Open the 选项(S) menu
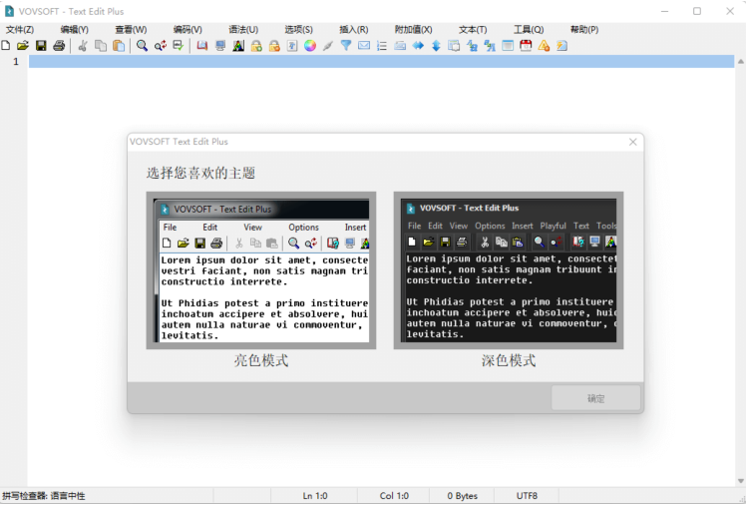This screenshot has width=746, height=505. tap(299, 30)
